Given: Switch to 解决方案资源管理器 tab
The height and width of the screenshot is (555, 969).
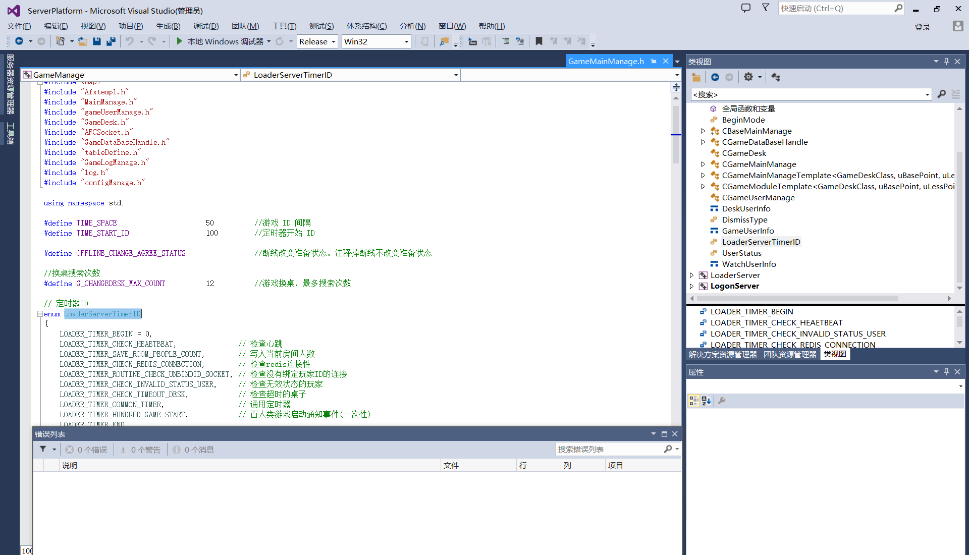Looking at the screenshot, I should pos(723,354).
